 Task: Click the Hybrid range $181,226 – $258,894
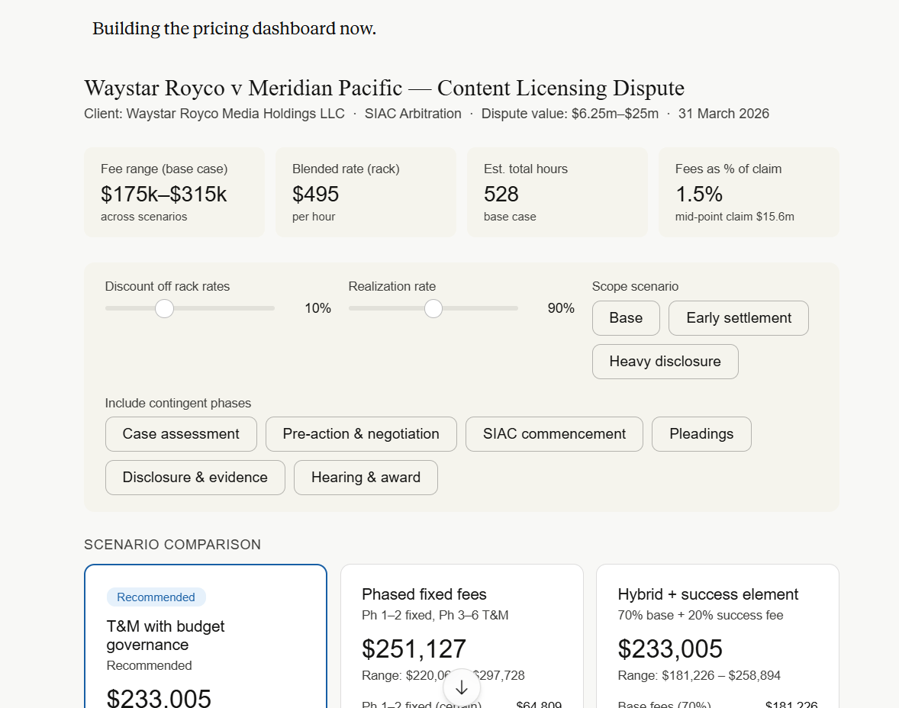(699, 675)
